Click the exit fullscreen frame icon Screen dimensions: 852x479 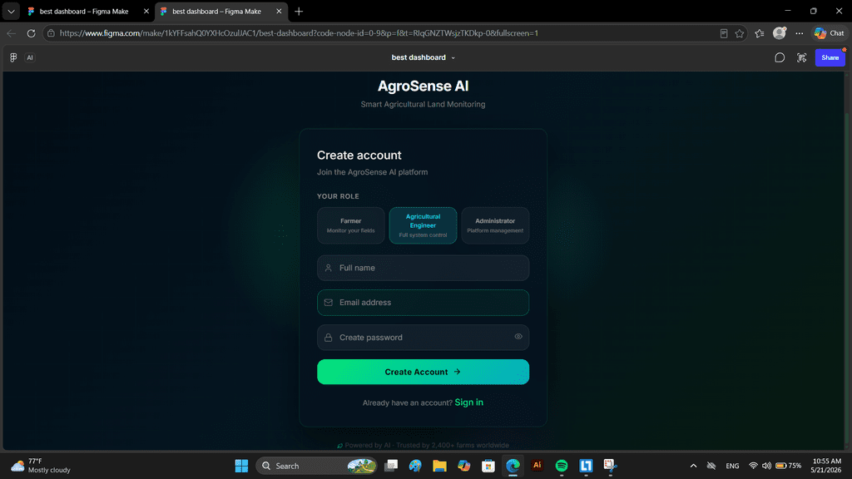[801, 57]
